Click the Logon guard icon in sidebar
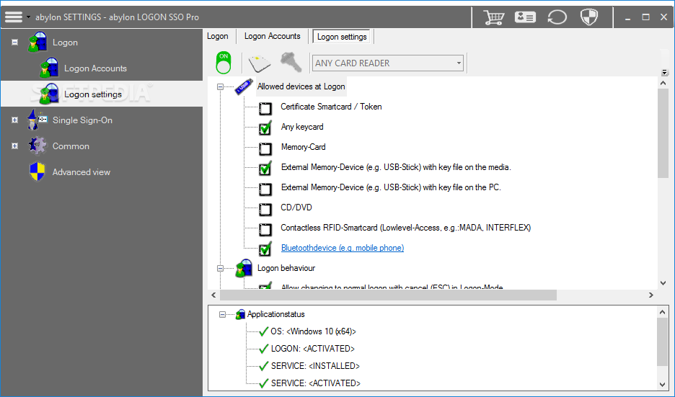675x397 pixels. [37, 43]
